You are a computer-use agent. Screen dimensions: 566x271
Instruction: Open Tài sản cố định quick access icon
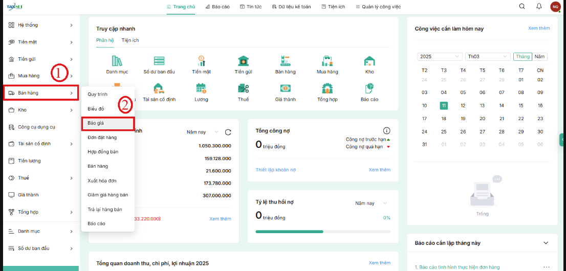159,88
